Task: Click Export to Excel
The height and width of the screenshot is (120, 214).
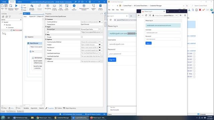Action: (100, 7)
